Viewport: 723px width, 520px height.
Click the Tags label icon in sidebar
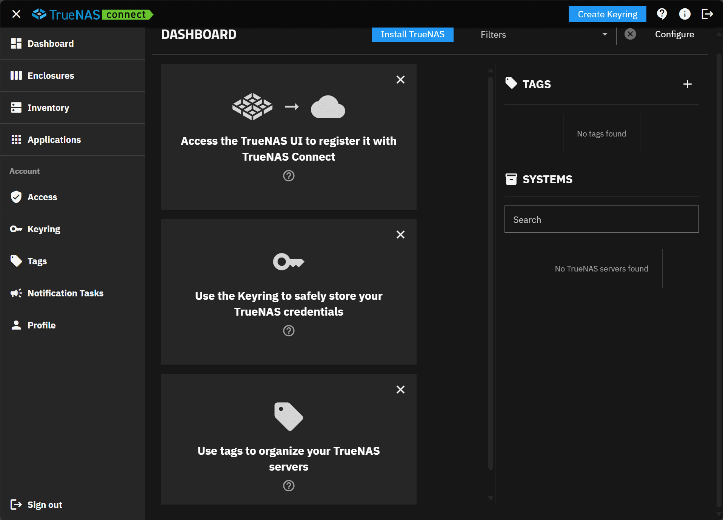(x=16, y=261)
